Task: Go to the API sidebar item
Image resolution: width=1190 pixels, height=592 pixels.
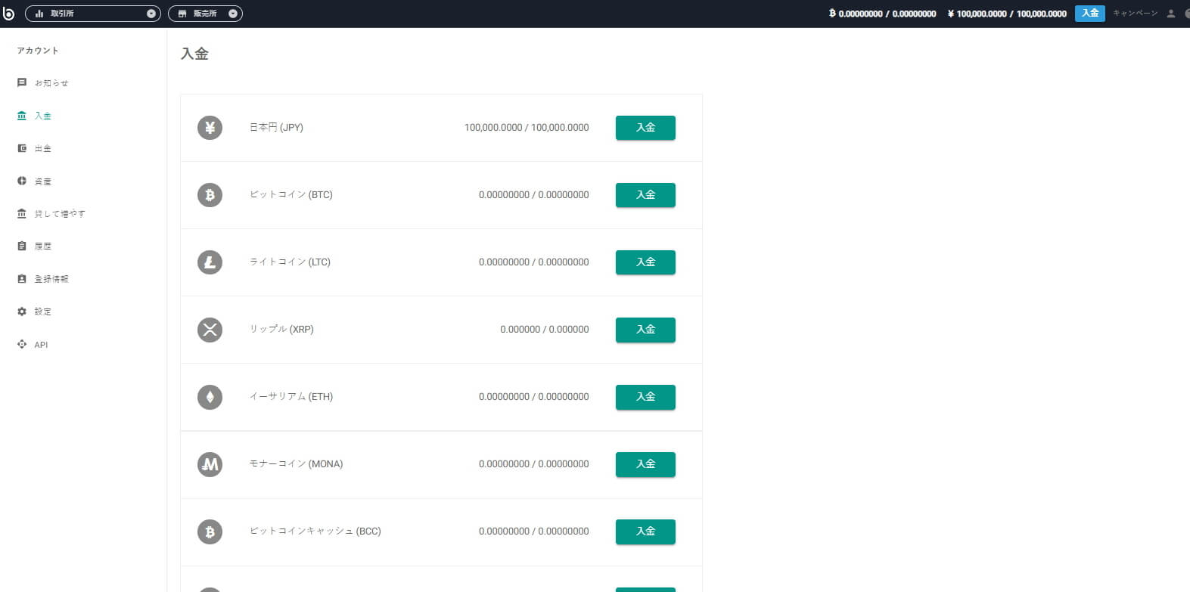Action: [x=41, y=344]
